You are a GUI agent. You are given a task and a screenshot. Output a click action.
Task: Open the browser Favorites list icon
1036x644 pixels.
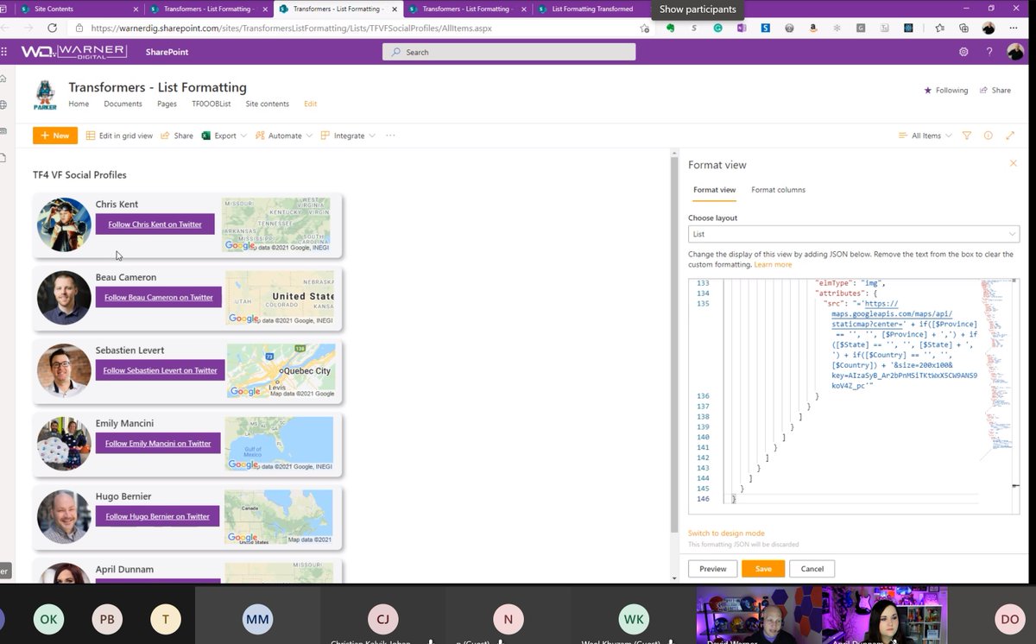940,28
